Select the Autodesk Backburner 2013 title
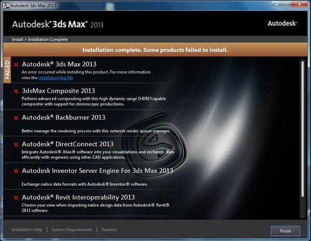 click(63, 117)
